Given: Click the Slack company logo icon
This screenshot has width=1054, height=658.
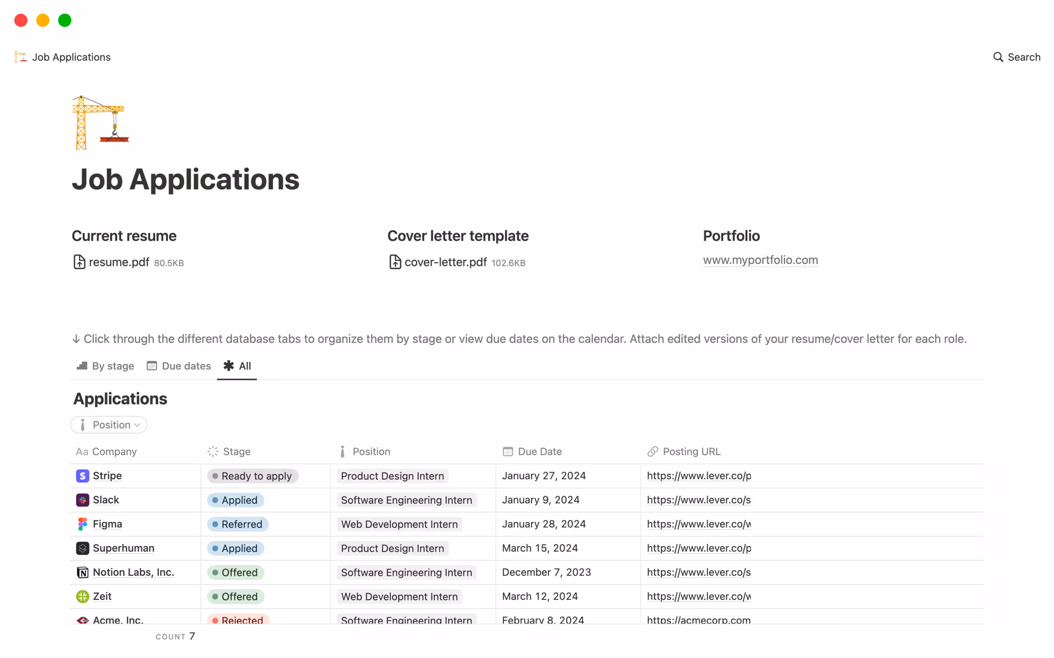Looking at the screenshot, I should click(x=82, y=500).
